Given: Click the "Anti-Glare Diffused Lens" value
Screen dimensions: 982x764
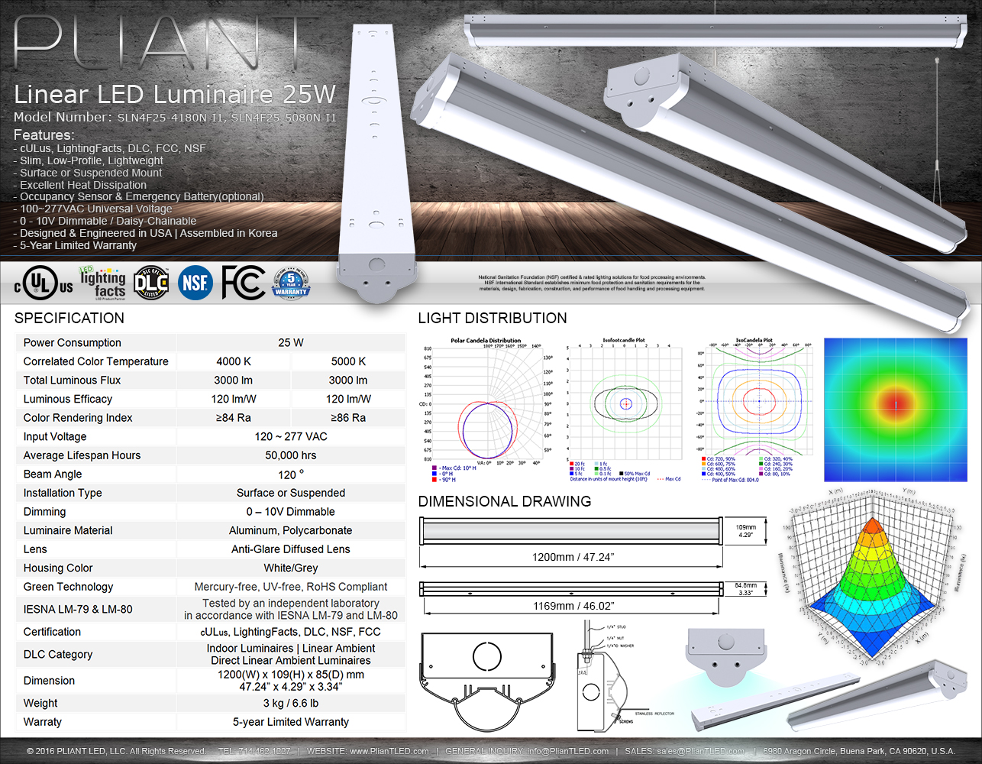Looking at the screenshot, I should click(x=291, y=549).
